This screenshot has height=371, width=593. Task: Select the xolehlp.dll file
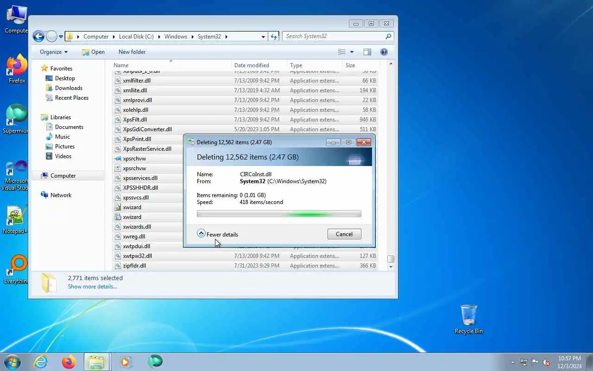[x=245, y=110]
